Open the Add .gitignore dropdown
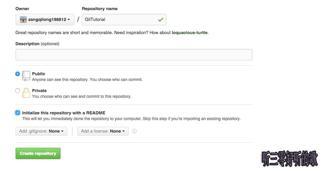The image size is (323, 171). (41, 131)
